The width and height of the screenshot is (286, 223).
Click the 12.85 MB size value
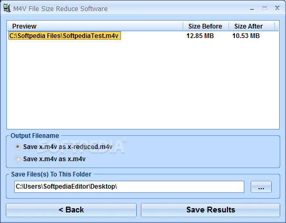(x=200, y=36)
